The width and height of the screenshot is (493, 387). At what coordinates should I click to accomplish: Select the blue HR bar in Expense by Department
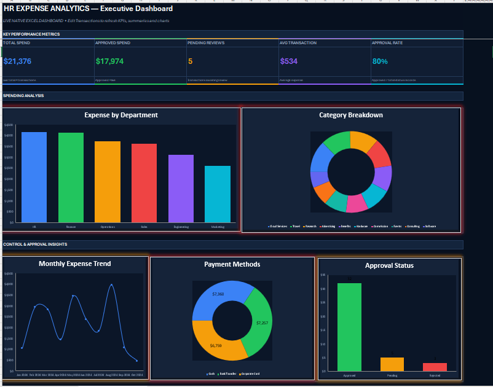click(34, 177)
